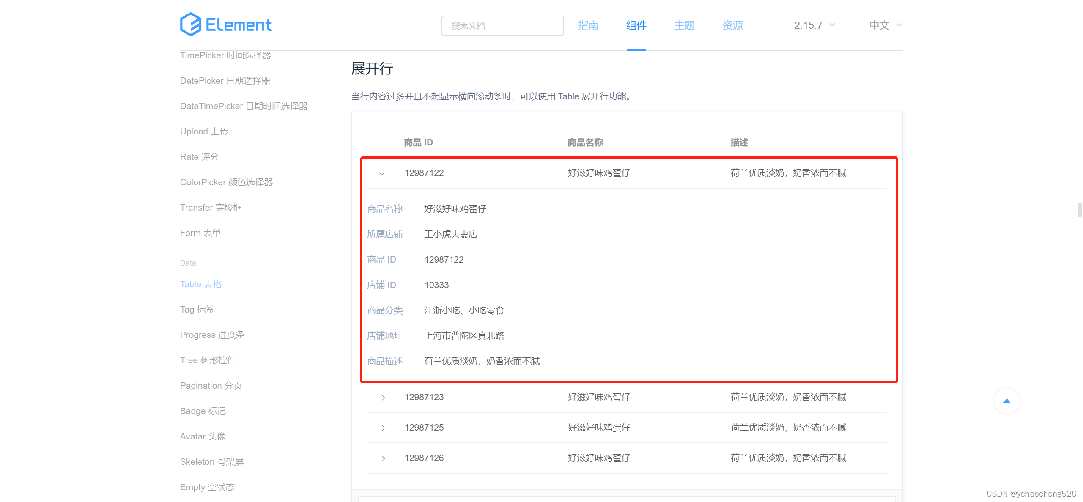Open Avatar 头像 in sidebar

click(x=203, y=436)
